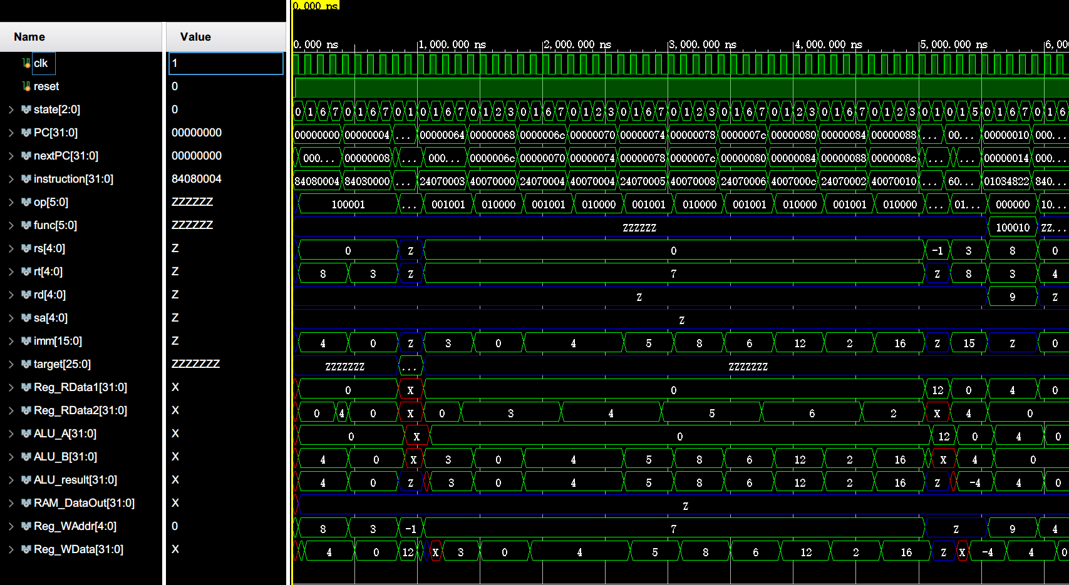The image size is (1069, 585).
Task: Expand the func[5:0] bus
Action: point(11,225)
